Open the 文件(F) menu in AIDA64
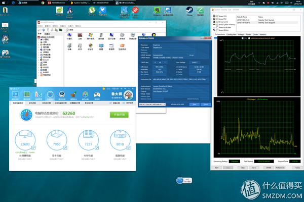 coord(40,26)
